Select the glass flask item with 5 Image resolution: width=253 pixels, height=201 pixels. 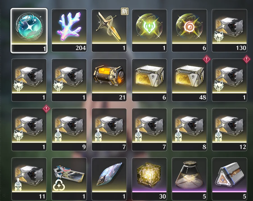(189, 179)
